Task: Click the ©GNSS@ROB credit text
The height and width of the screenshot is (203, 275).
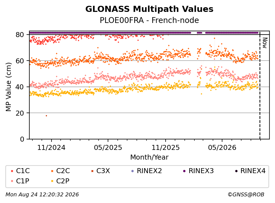Action: 246,194
